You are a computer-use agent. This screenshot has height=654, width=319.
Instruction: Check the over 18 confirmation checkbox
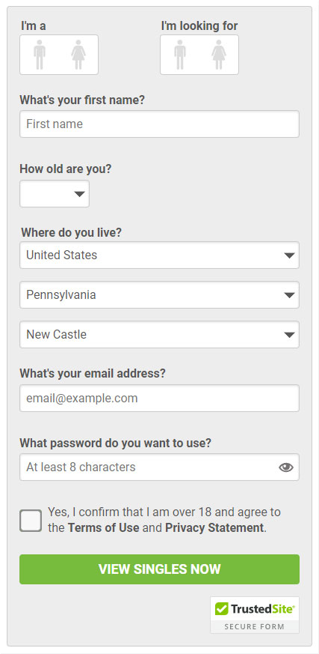coord(31,521)
